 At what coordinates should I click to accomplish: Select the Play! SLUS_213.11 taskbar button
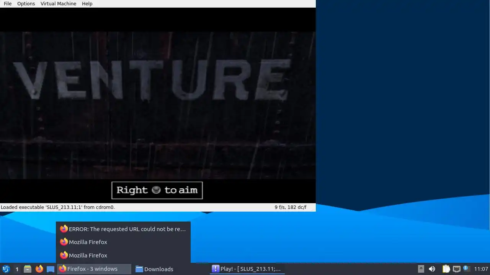[247, 269]
